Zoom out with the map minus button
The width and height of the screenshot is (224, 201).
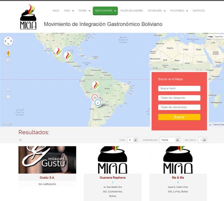click(8, 97)
